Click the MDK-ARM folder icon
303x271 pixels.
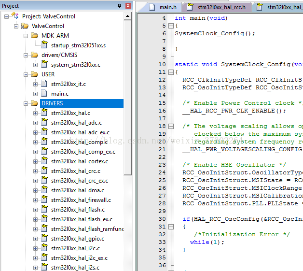pos(34,36)
